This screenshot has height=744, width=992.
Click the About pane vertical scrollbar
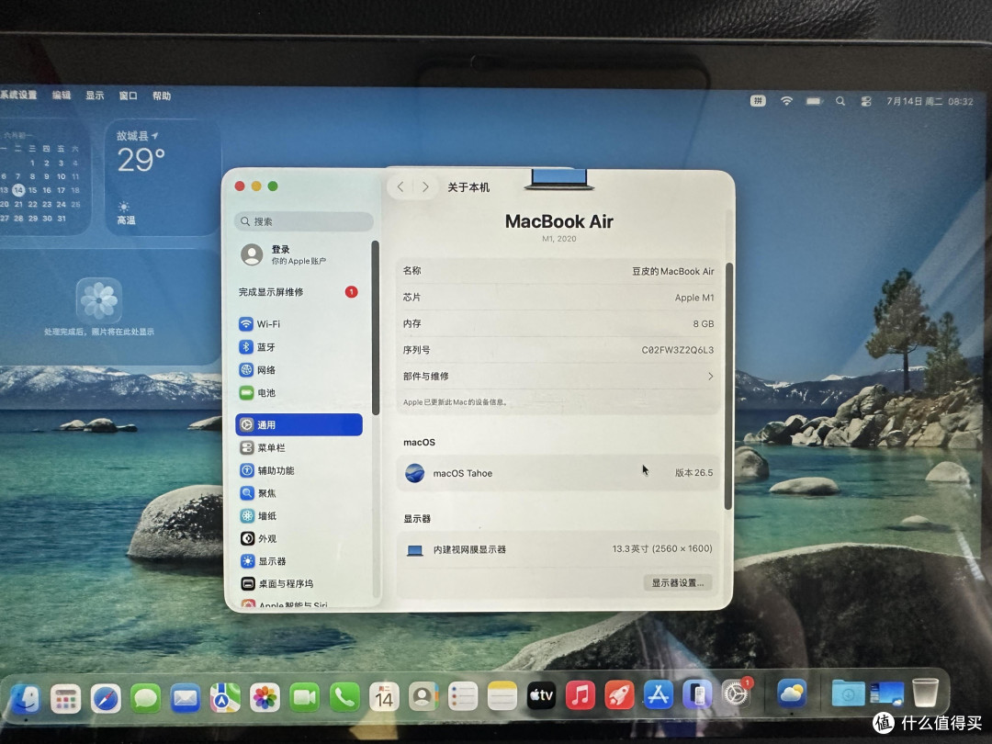[x=728, y=385]
